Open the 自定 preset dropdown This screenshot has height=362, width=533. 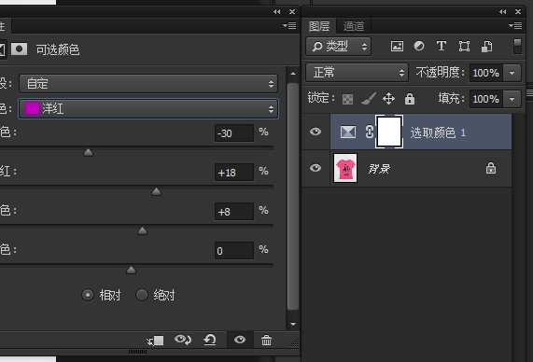[x=148, y=83]
